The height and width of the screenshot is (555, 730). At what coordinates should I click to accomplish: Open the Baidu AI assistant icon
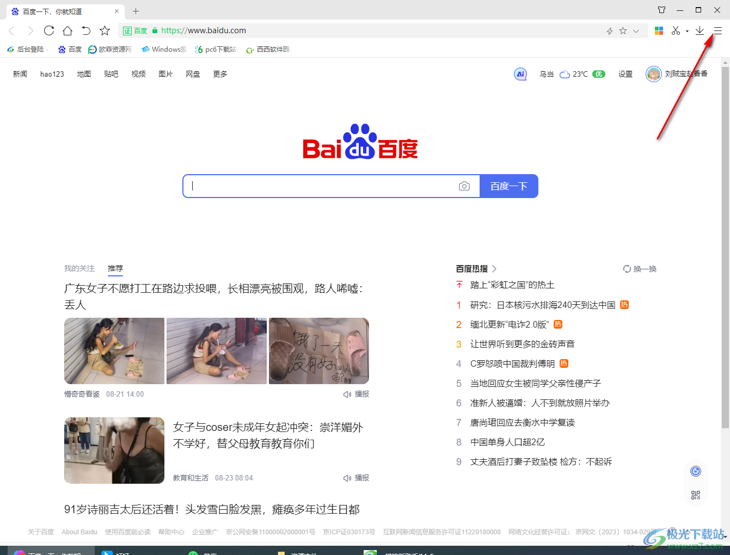[x=520, y=74]
